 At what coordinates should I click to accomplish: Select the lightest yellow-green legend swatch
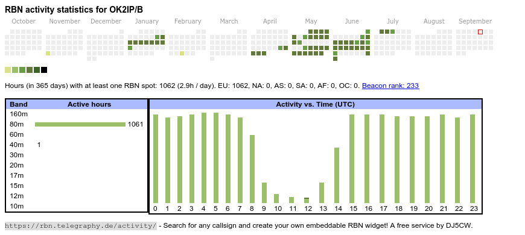pyautogui.click(x=8, y=70)
